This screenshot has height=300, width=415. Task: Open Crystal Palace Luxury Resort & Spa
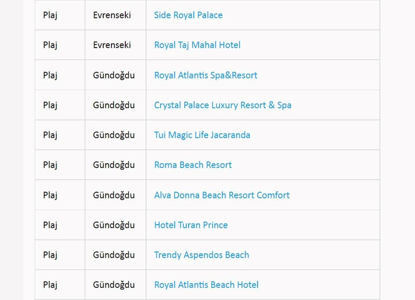tap(222, 105)
